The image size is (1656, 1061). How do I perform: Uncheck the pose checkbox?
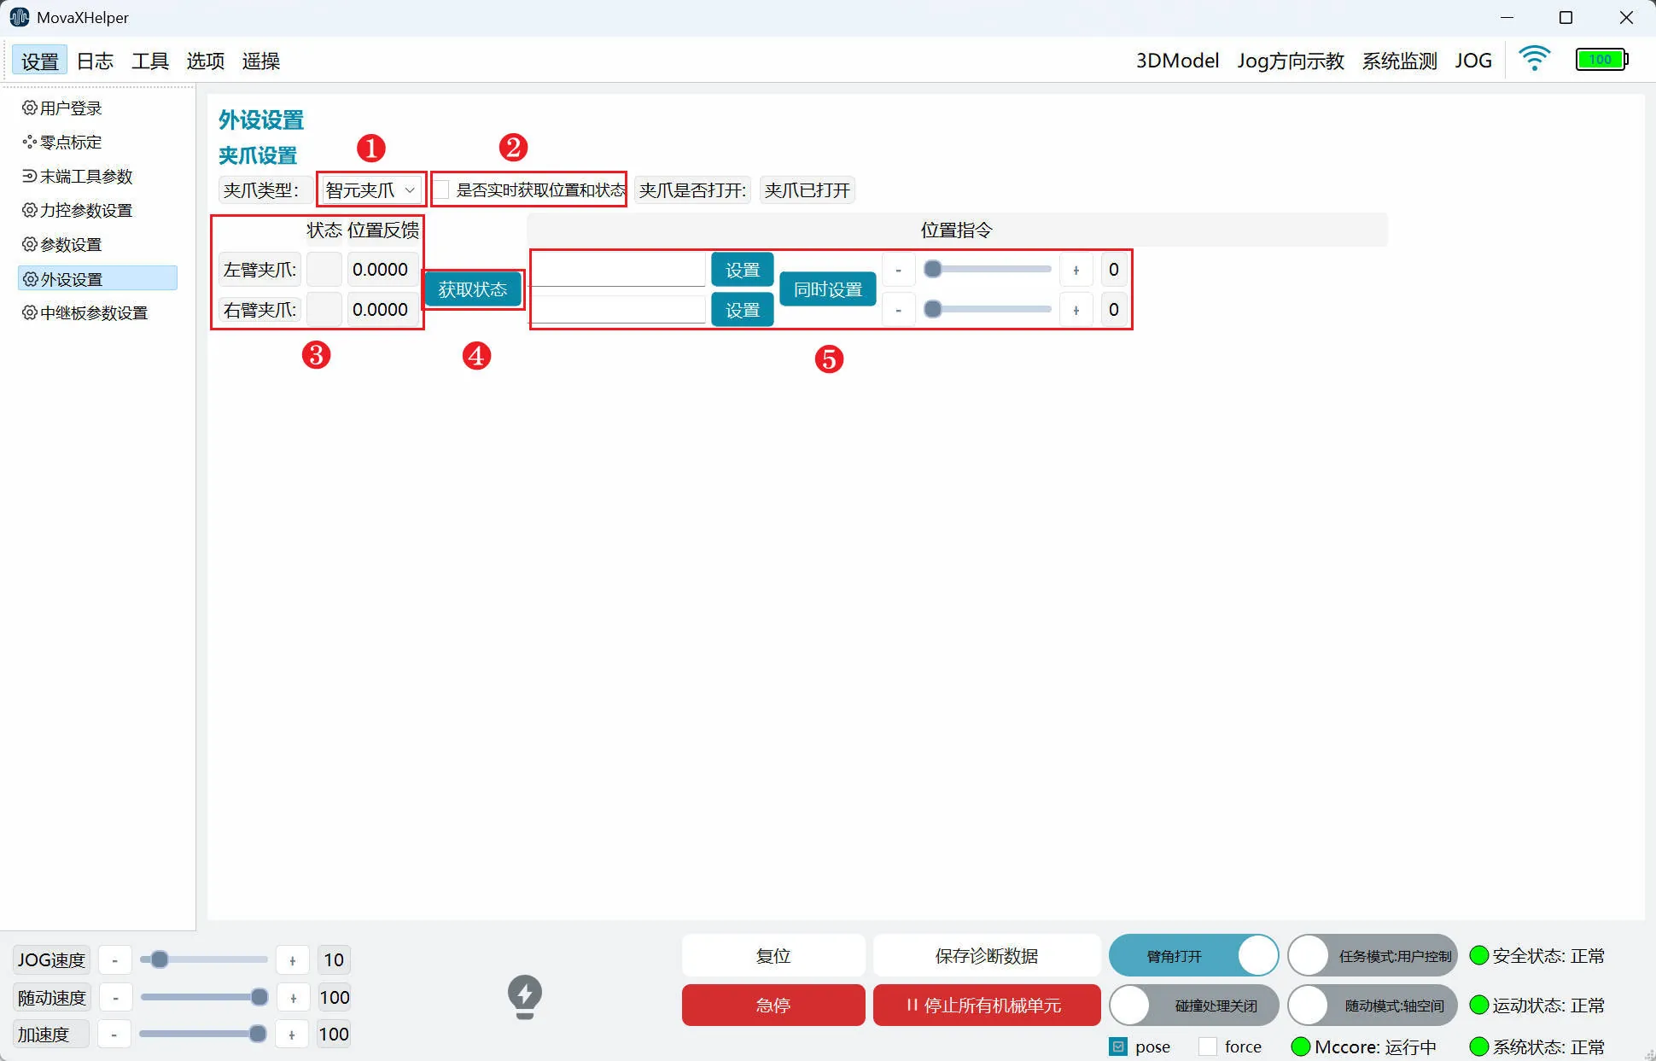1118,1046
